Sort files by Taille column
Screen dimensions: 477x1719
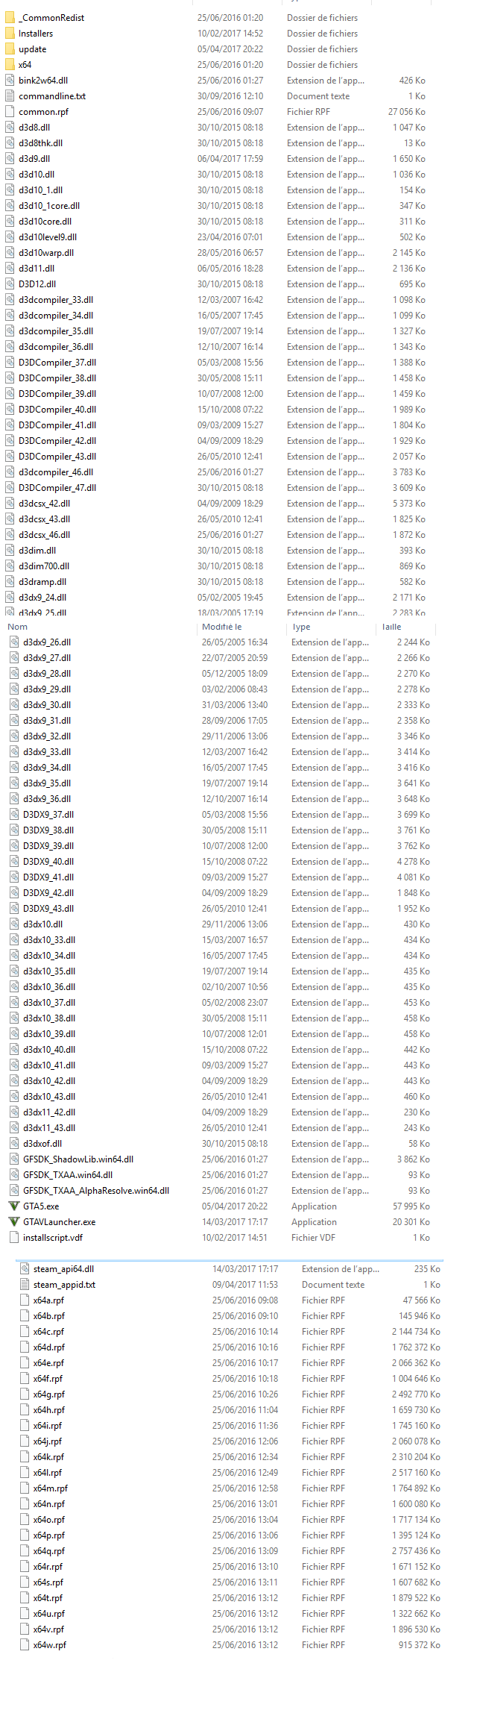[391, 627]
